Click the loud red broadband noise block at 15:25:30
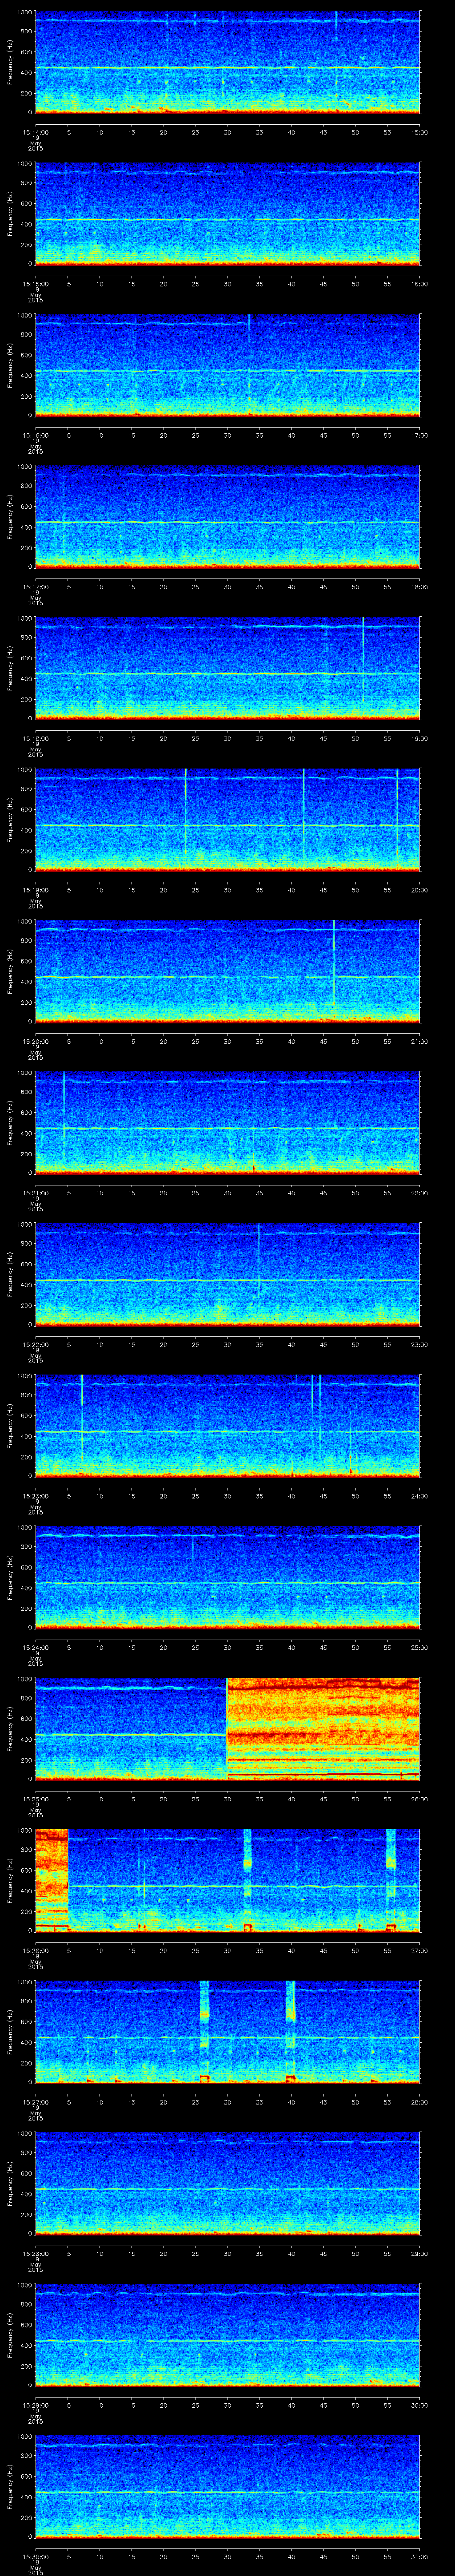 coord(324,1729)
